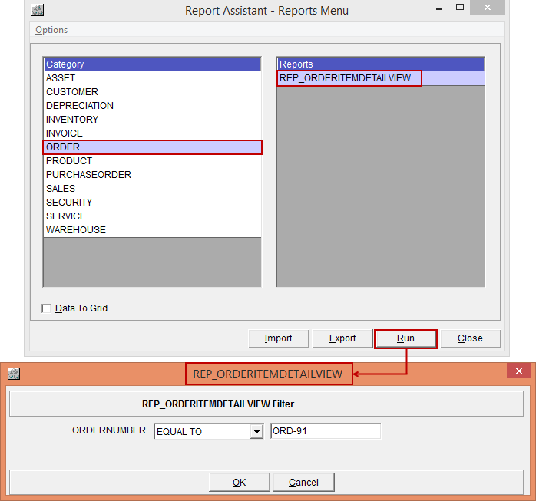This screenshot has width=536, height=501.
Task: Select the WAREHOUSE category
Action: coord(76,230)
